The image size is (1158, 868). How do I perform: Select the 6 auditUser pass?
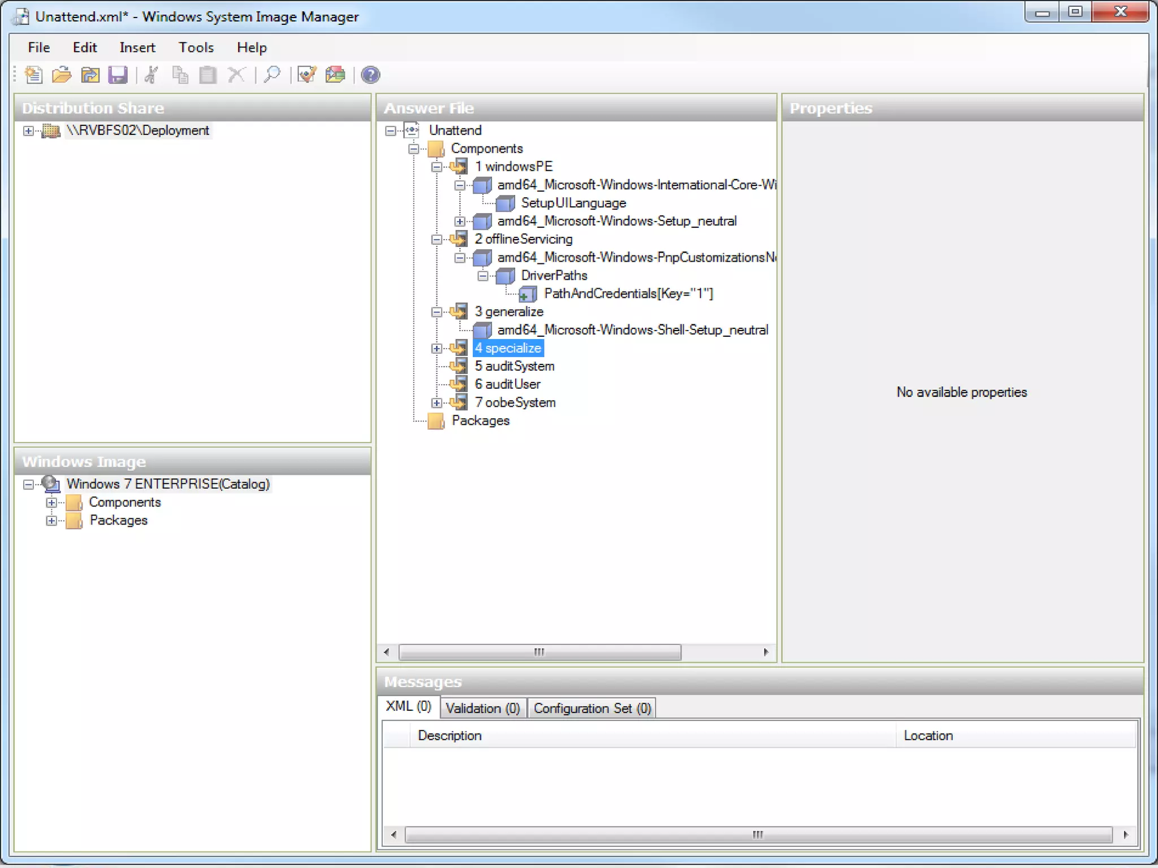click(507, 384)
